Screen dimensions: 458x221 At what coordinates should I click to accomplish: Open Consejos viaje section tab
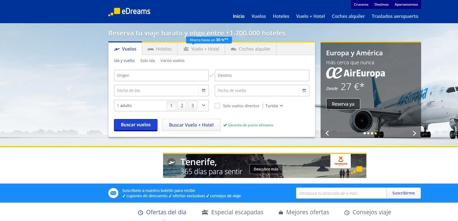click(x=368, y=212)
